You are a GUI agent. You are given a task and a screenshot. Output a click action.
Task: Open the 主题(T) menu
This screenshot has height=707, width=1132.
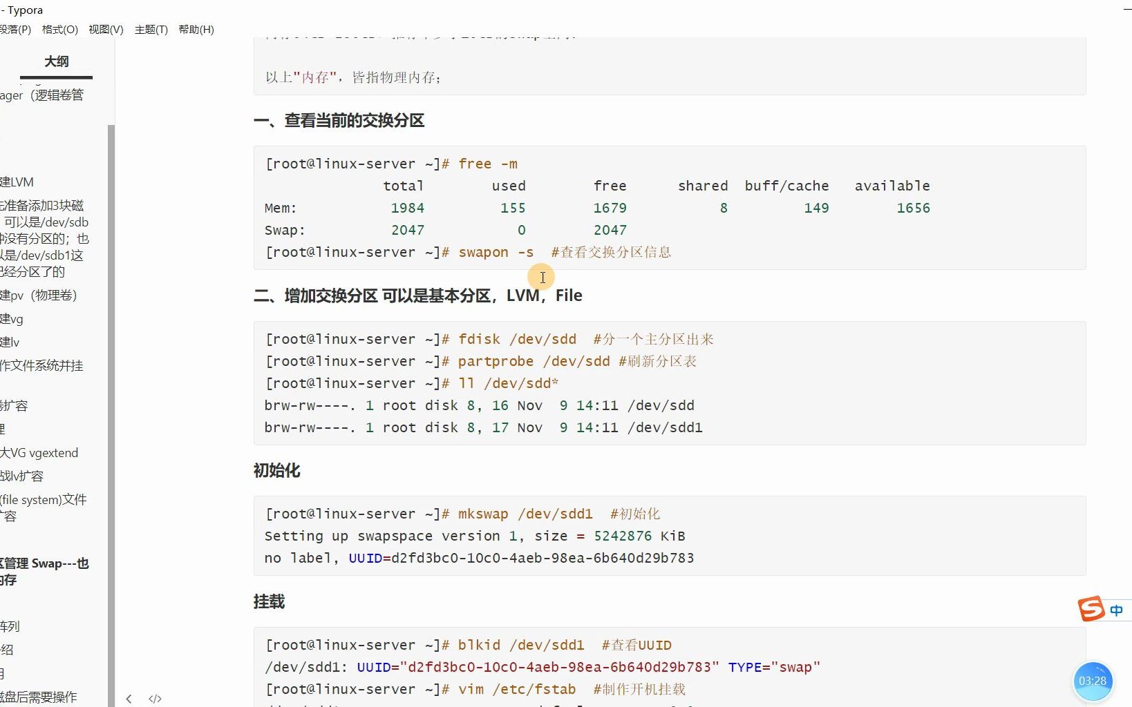(151, 29)
